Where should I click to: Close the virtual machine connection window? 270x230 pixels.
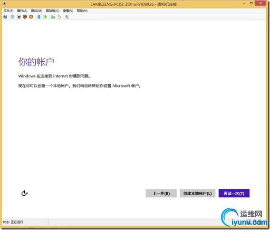coord(260,3)
